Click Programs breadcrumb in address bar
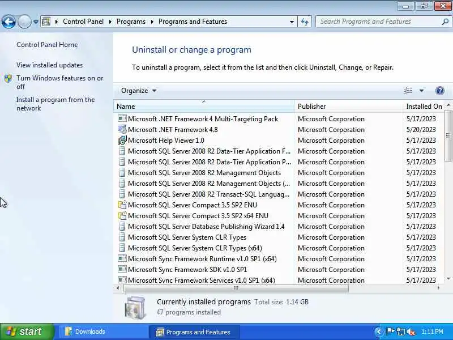This screenshot has height=340, width=453. [x=131, y=22]
